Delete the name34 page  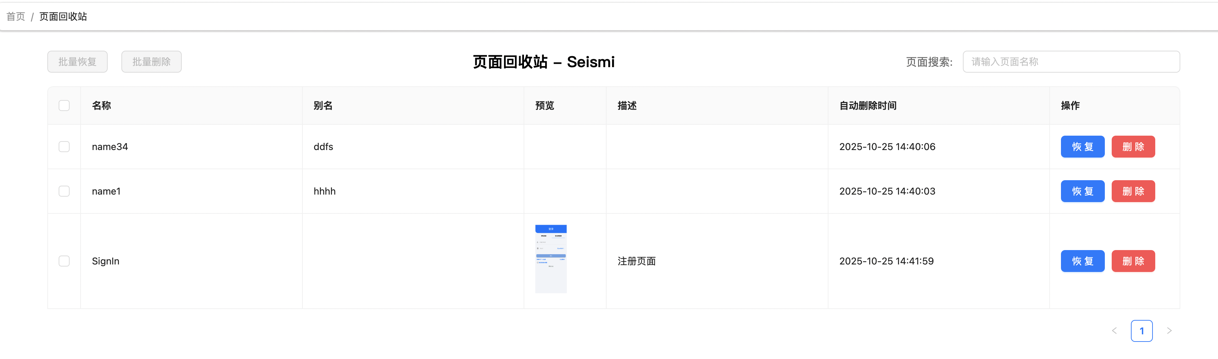click(x=1133, y=146)
